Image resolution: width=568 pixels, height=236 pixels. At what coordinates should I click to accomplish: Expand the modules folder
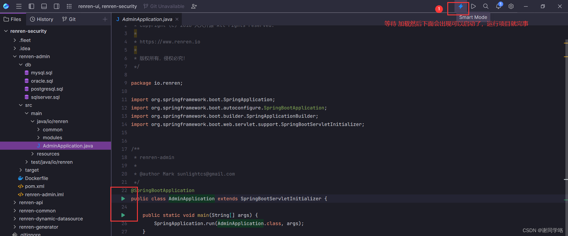point(38,137)
